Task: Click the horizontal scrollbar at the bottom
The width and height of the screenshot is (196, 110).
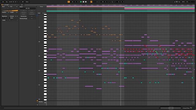Action: point(81,108)
